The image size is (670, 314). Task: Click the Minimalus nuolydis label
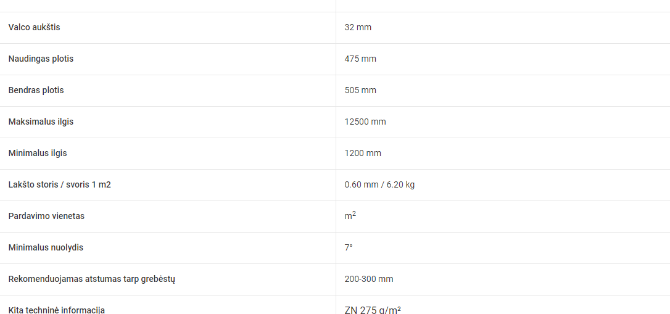coord(46,247)
